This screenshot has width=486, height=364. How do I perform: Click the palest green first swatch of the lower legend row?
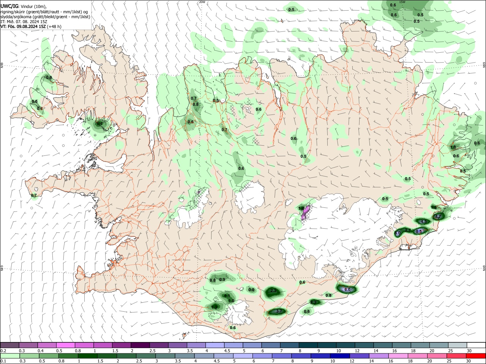10,356
